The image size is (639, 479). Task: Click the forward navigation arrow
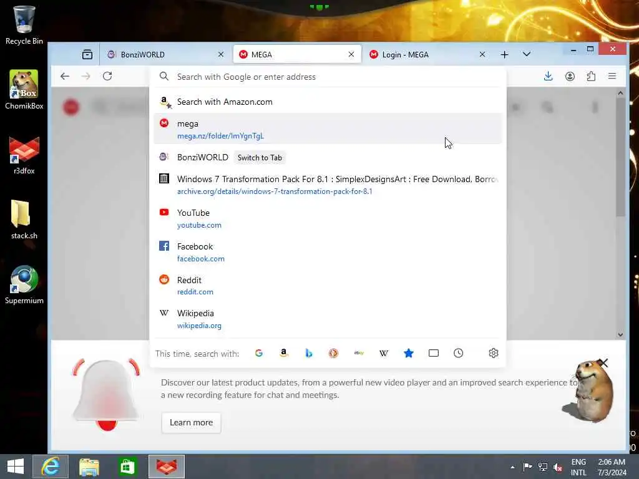click(85, 76)
